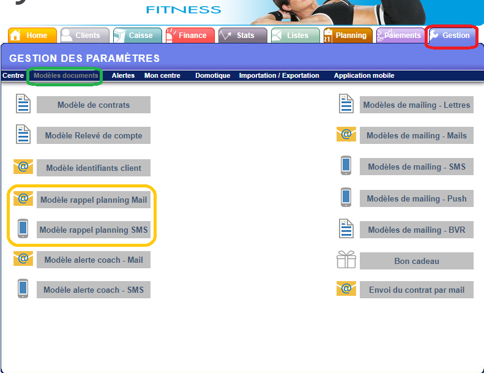484x373 pixels.
Task: Click the envelope icon beside Modèle identifiants client
Action: (23, 167)
